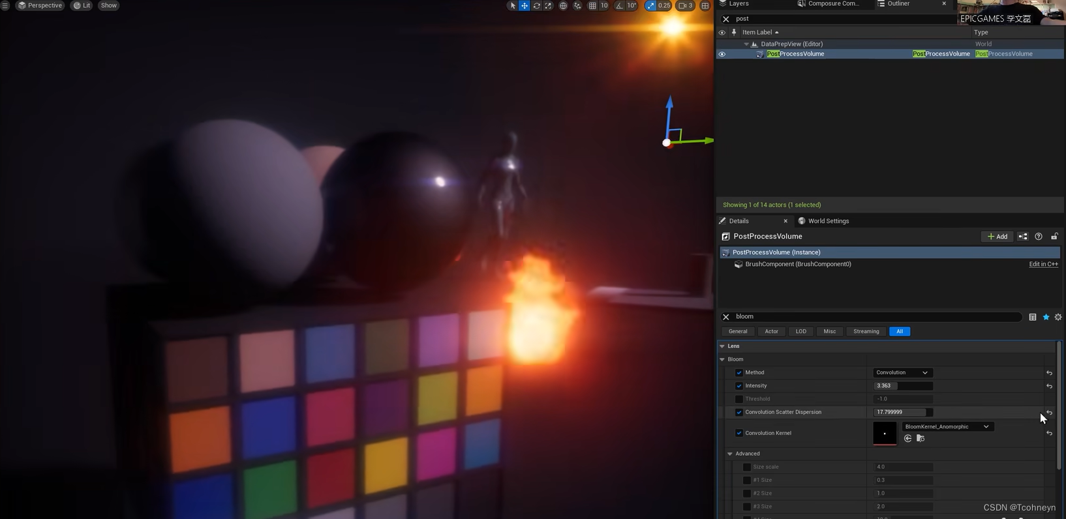Click the viewport layout maximize icon

coord(705,6)
